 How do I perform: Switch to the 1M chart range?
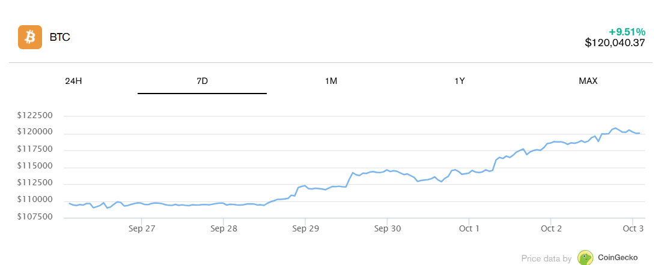pyautogui.click(x=330, y=81)
